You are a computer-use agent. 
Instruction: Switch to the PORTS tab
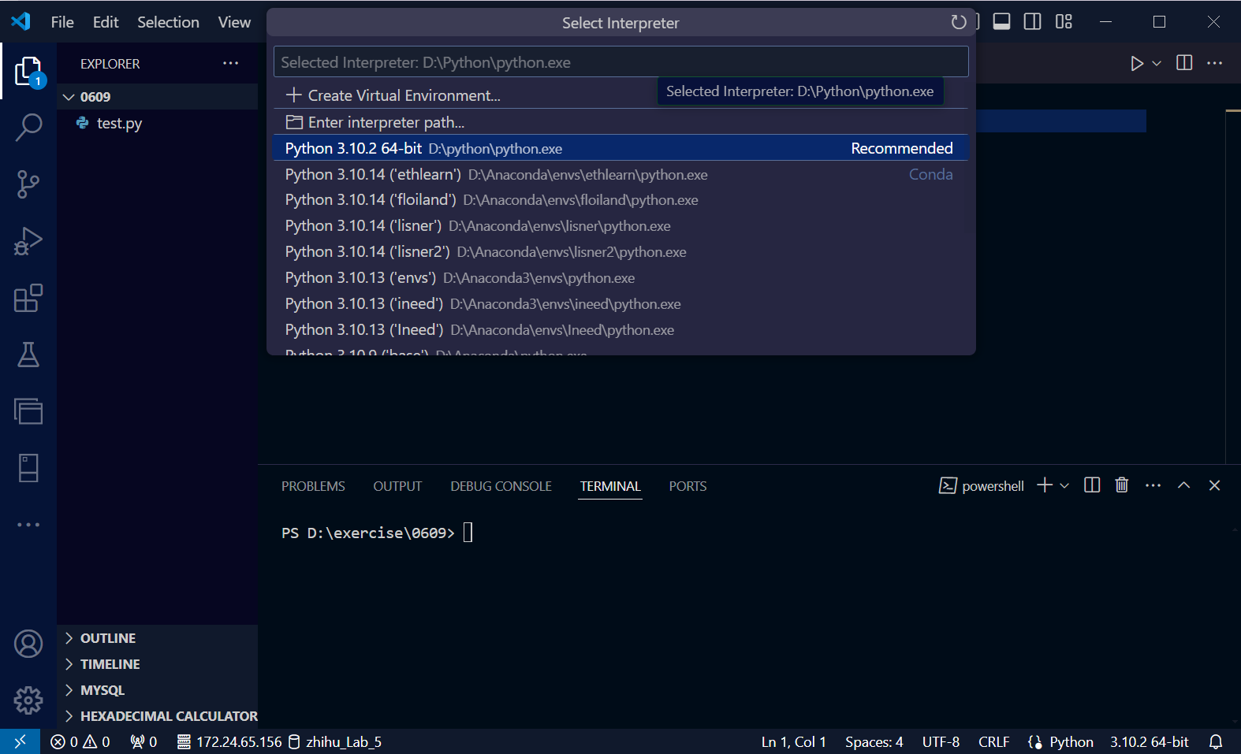688,486
